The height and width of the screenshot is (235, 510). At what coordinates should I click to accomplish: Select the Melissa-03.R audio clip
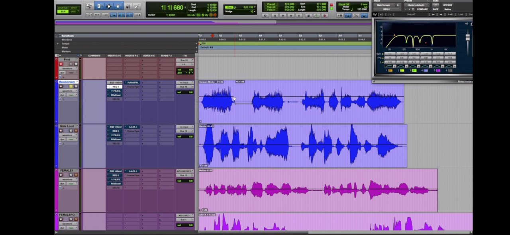[x=318, y=190]
